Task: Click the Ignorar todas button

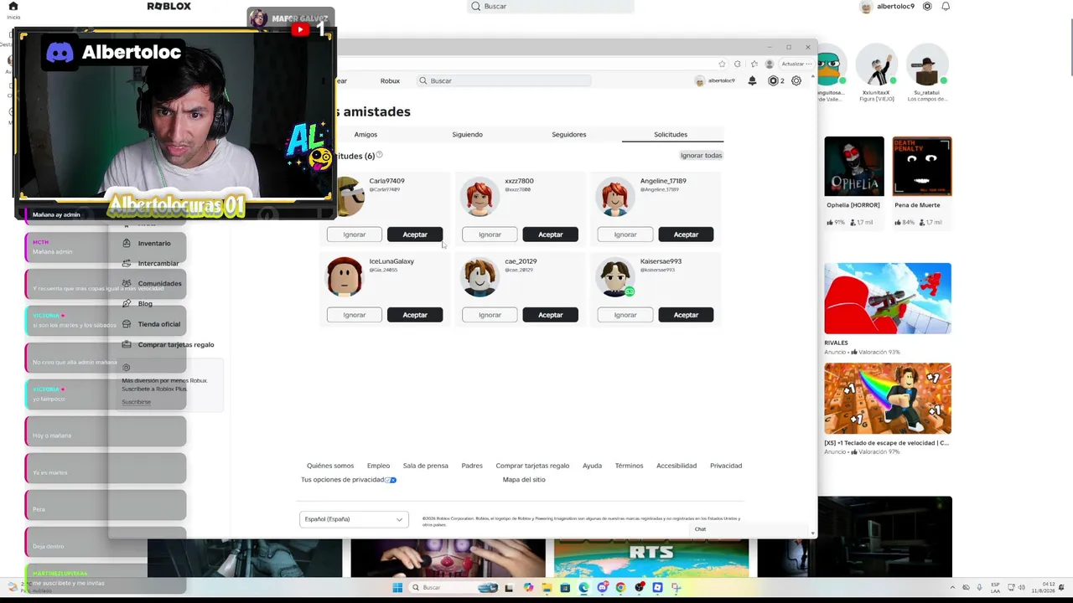Action: 701,155
